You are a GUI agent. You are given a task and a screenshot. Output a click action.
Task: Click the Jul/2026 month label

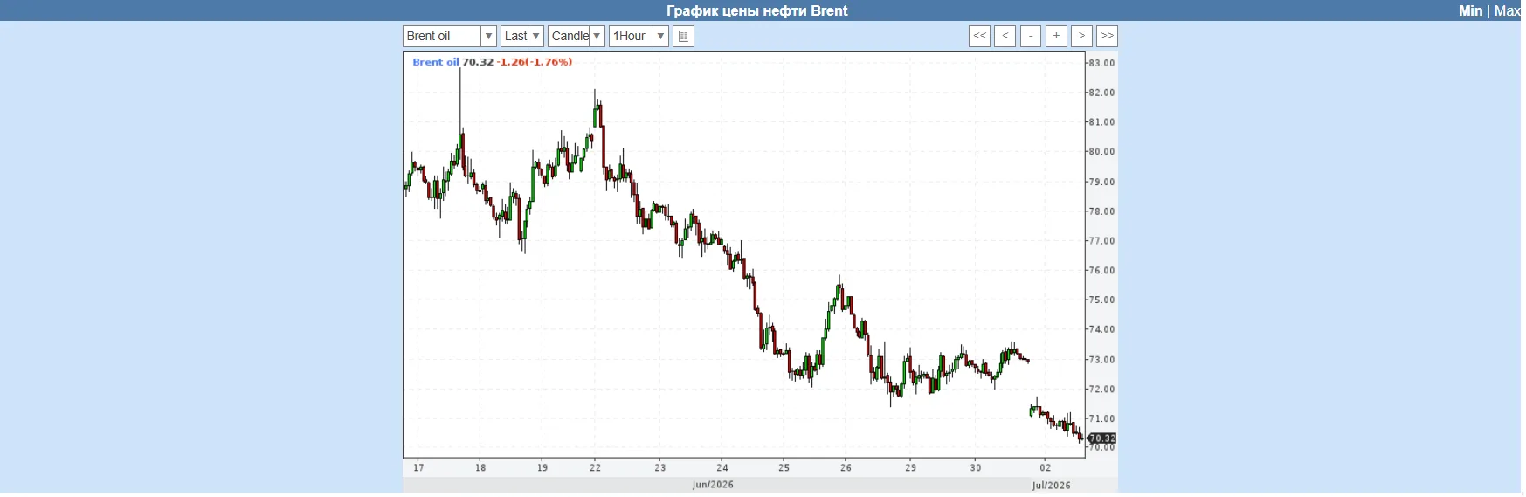[1052, 486]
